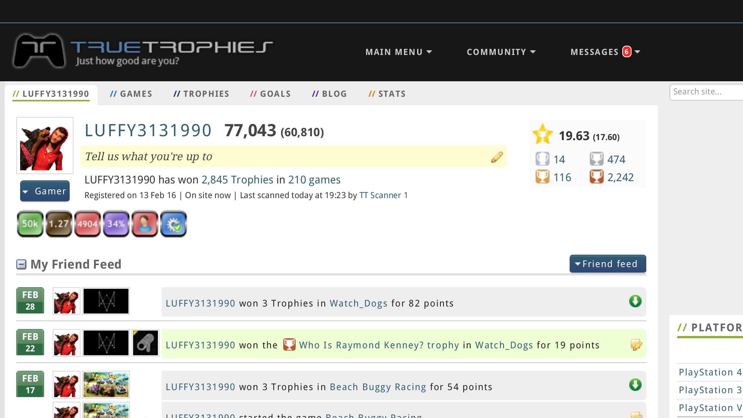The image size is (743, 418).
Task: Open the Community dropdown
Action: pos(501,52)
